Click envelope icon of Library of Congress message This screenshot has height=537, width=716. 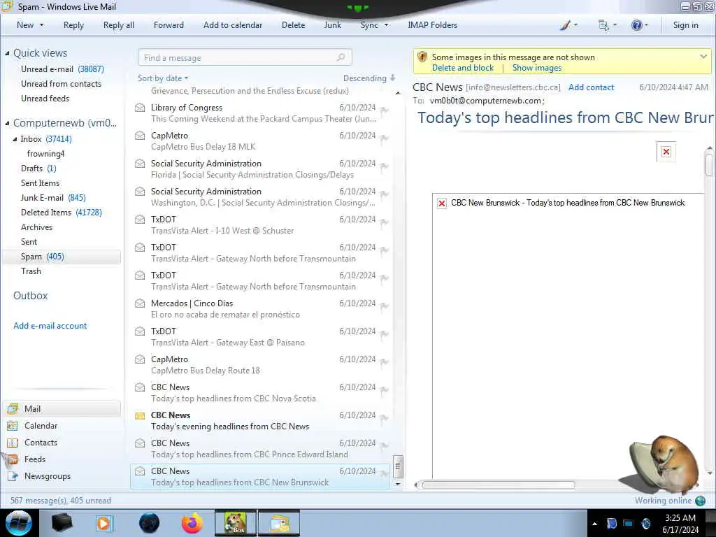tap(140, 108)
